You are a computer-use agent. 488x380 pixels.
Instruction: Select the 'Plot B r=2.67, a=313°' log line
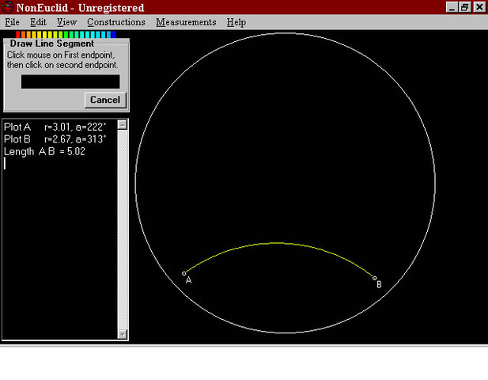tap(55, 139)
